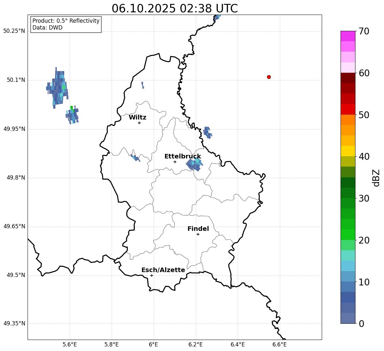The height and width of the screenshot is (351, 384).
Task: Click the 50.25°N latitude label
Action: (14, 31)
